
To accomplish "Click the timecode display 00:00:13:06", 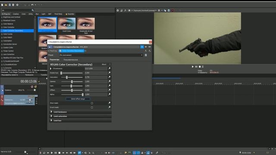I will [28, 81].
